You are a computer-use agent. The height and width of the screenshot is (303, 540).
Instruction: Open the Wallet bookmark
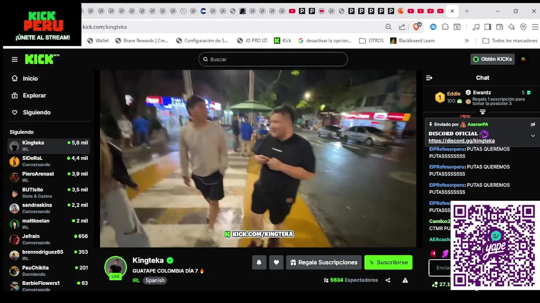click(98, 41)
